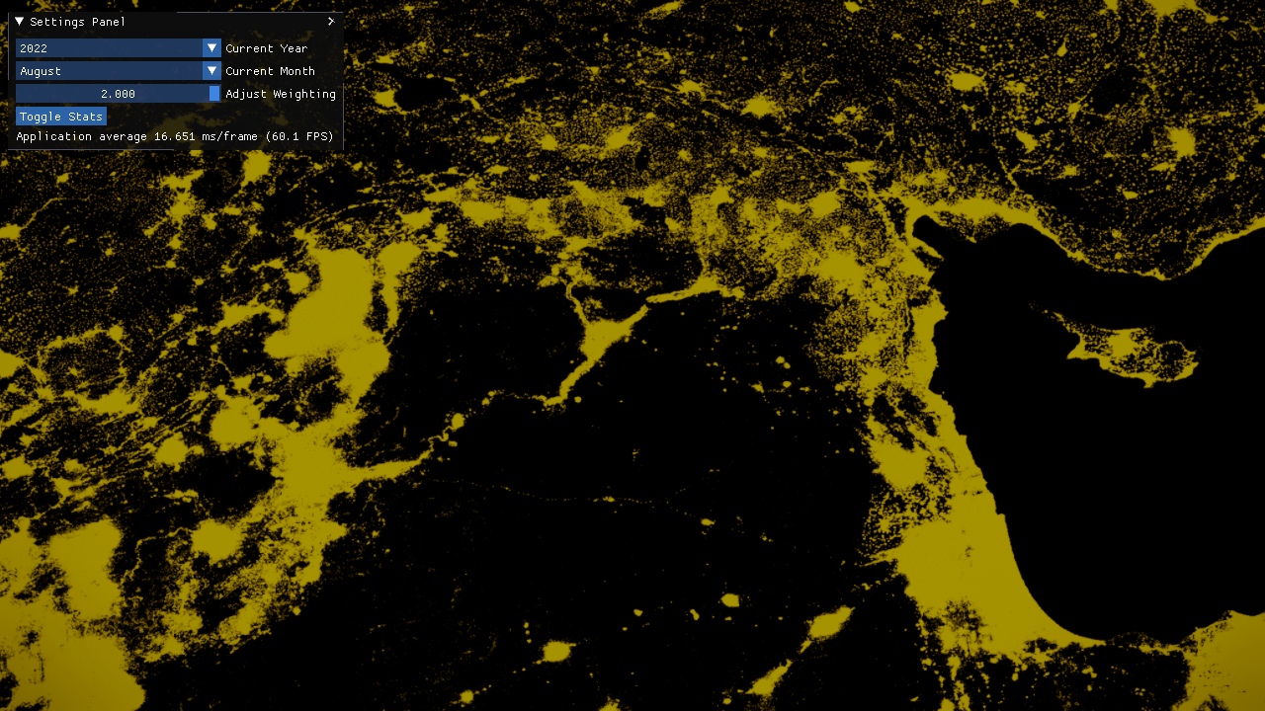Click the Adjust Weighting label
Screen dimensions: 1265x711
pos(281,93)
